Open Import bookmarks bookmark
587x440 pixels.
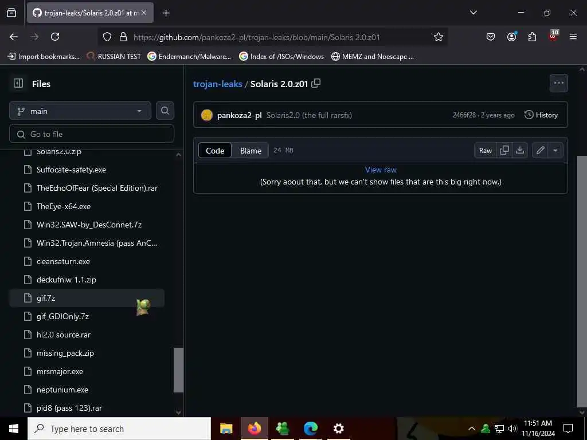pyautogui.click(x=44, y=57)
